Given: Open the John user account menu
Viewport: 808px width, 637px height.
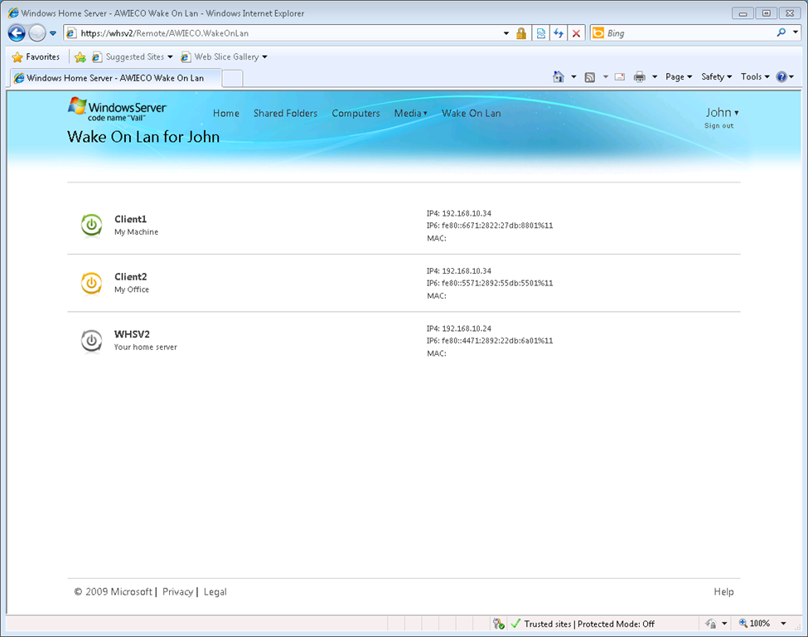Looking at the screenshot, I should (x=722, y=113).
